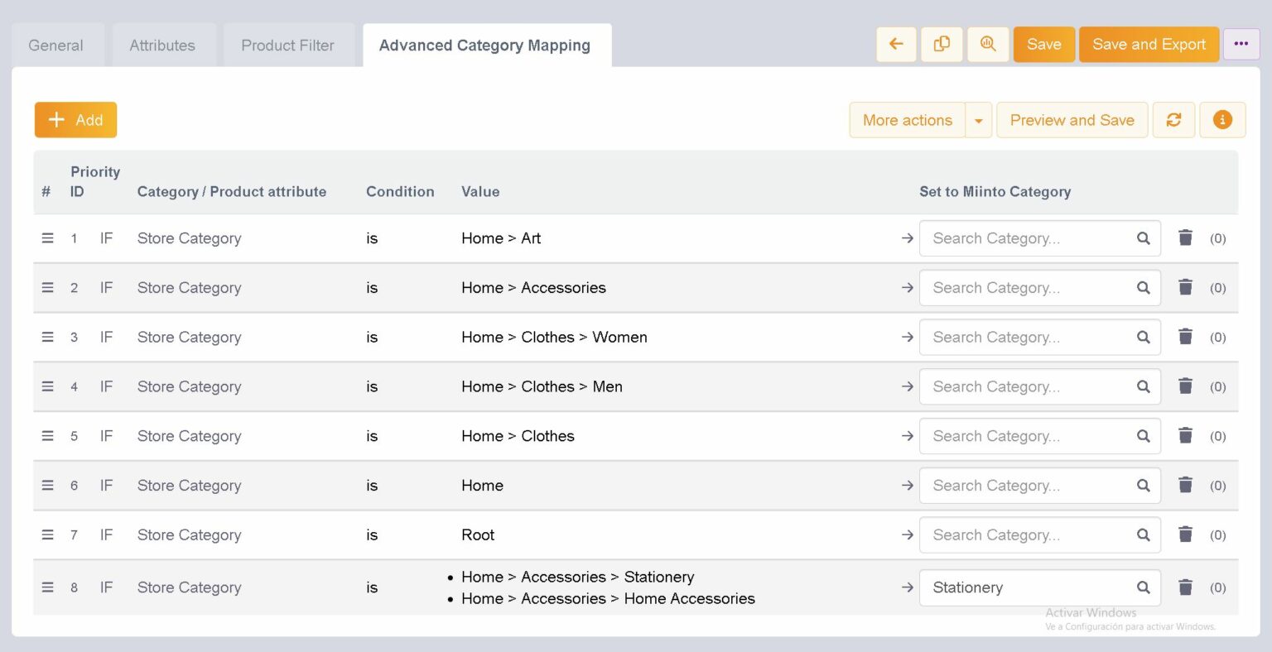Click the Preview and Save button

(1072, 120)
